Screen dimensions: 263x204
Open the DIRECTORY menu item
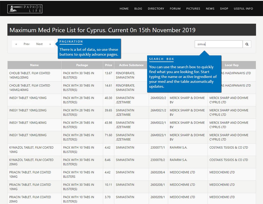[156, 8]
